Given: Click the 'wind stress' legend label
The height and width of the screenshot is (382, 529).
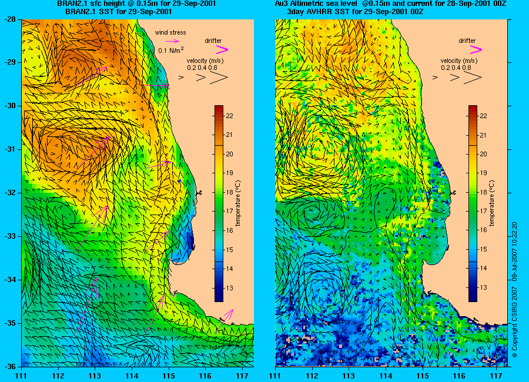Looking at the screenshot, I should tap(170, 33).
